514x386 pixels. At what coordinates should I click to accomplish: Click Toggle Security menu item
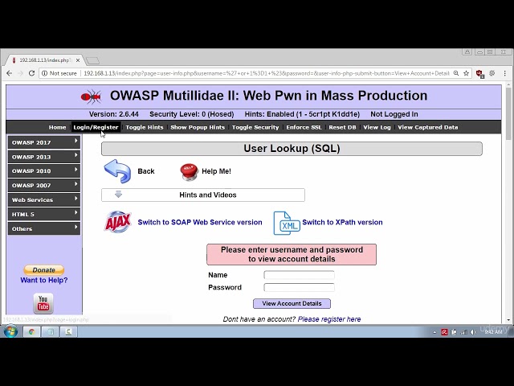255,127
